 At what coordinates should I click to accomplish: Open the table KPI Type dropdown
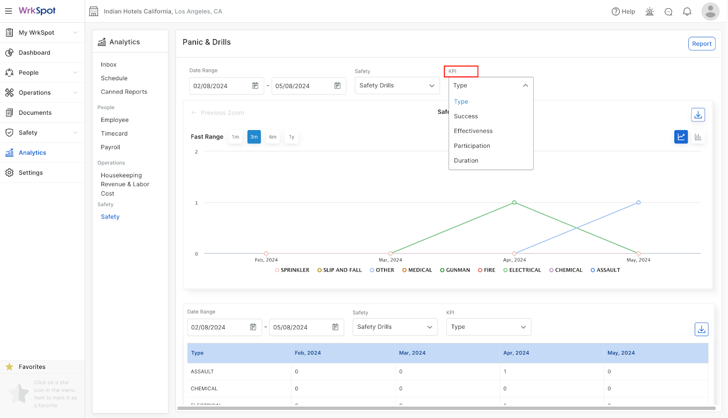(x=489, y=327)
